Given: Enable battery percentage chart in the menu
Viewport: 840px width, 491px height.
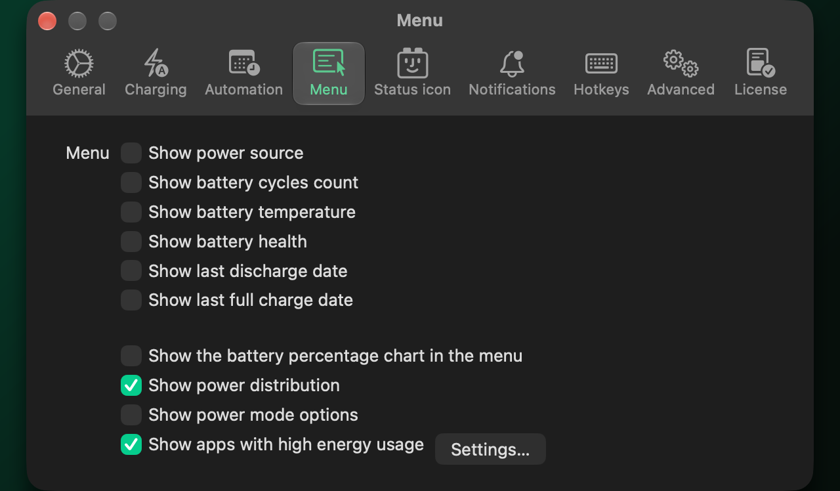Looking at the screenshot, I should [131, 356].
